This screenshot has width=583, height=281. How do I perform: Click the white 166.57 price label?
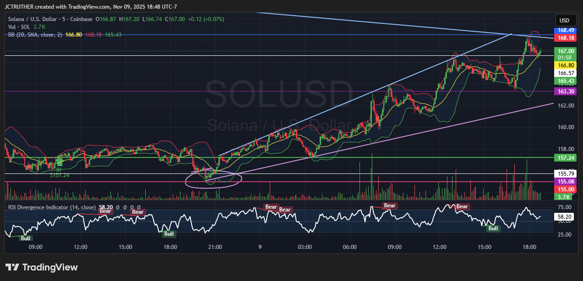point(565,73)
